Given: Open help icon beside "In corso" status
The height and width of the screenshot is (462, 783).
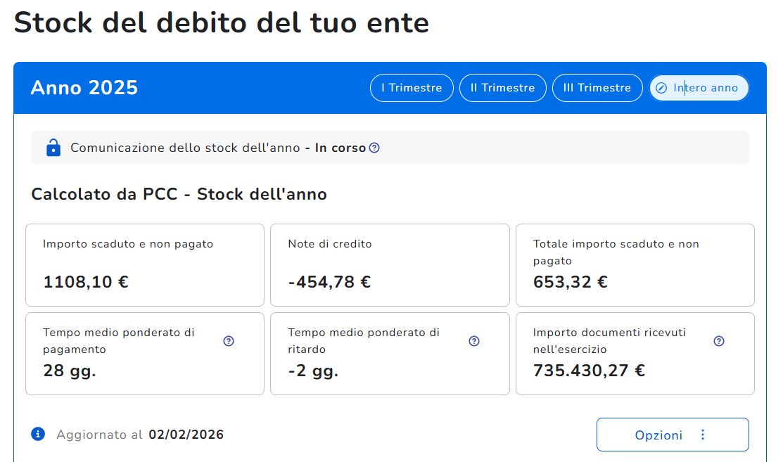Looking at the screenshot, I should pos(374,148).
